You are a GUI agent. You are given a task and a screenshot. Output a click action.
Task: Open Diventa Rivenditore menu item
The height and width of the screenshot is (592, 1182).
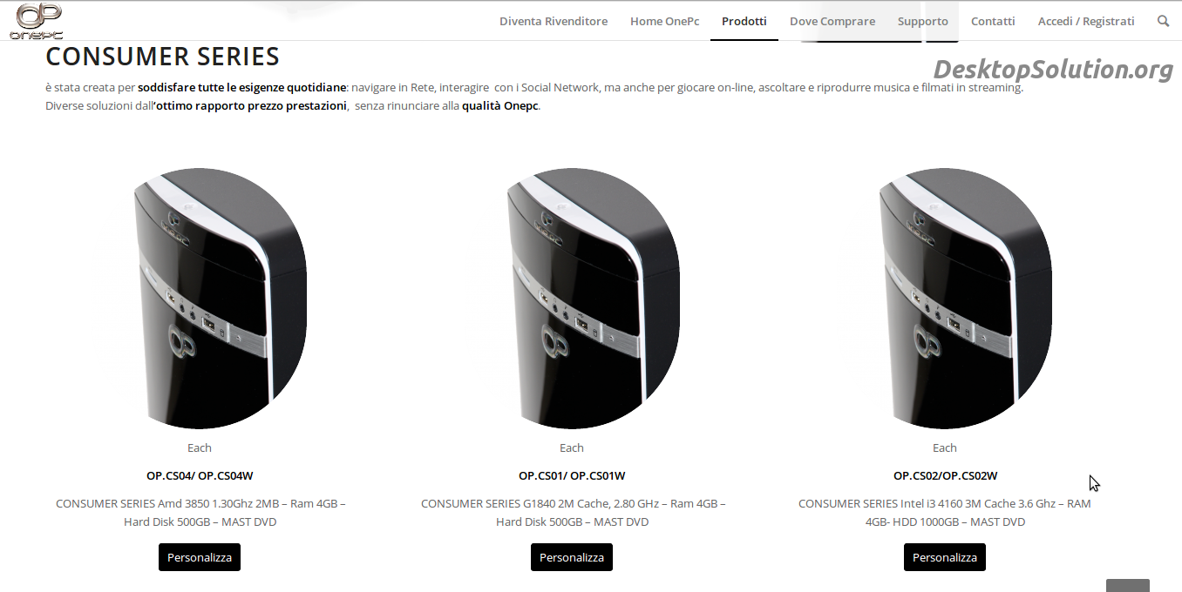554,21
